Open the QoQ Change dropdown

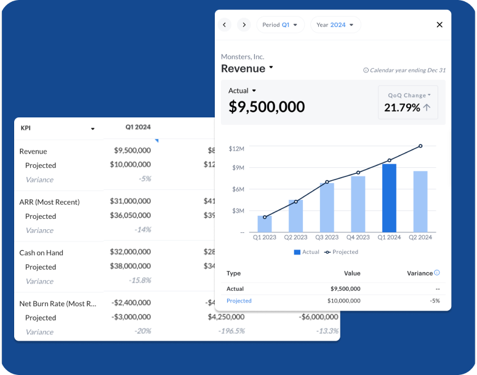(x=409, y=95)
